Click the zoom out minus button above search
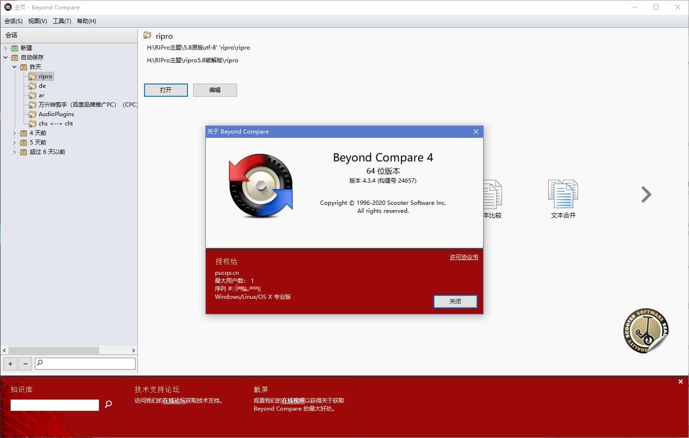Image resolution: width=689 pixels, height=438 pixels. point(25,363)
